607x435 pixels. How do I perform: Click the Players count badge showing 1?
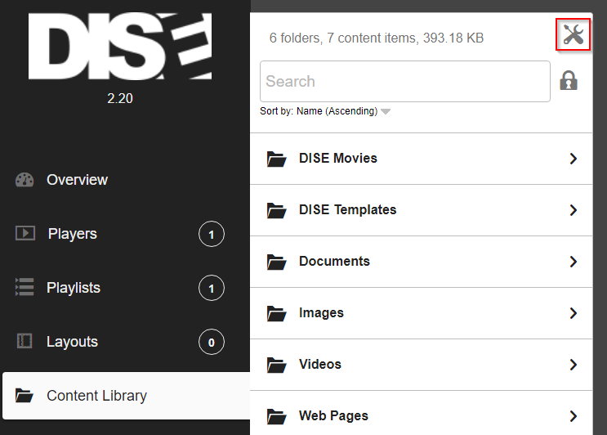tap(212, 234)
